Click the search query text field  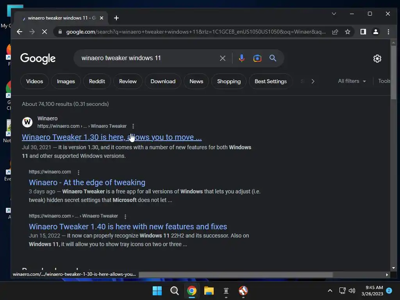coord(148,58)
